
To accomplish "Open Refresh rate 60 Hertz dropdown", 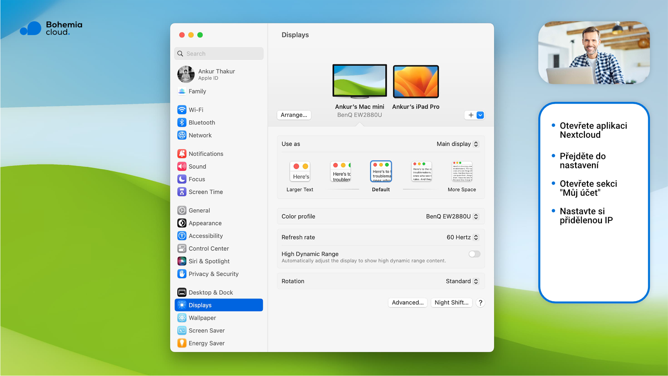I will 463,237.
